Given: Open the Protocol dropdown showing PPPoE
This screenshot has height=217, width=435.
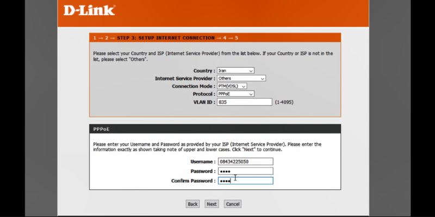Looking at the screenshot, I should 235,94.
